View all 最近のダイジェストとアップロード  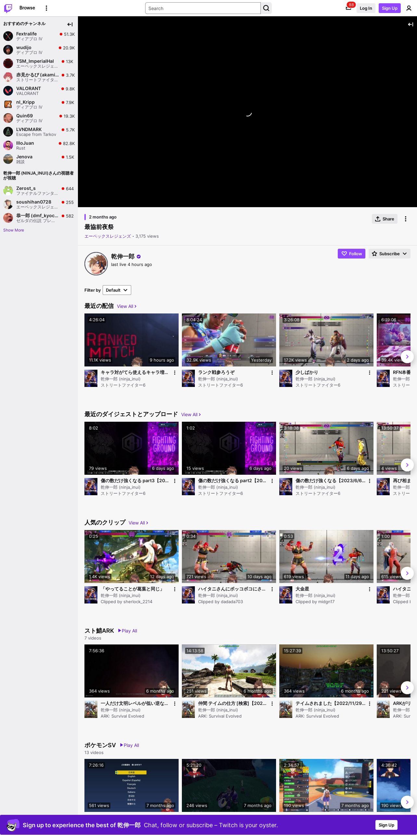pos(191,415)
